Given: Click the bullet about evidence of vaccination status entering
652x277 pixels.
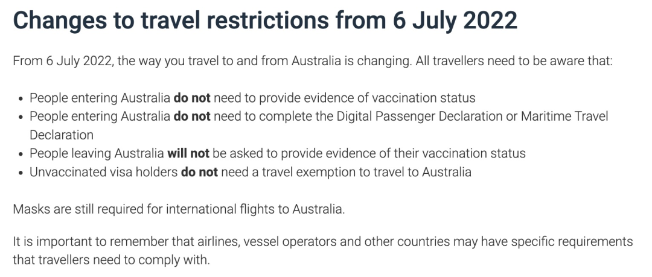Looking at the screenshot, I should (252, 98).
